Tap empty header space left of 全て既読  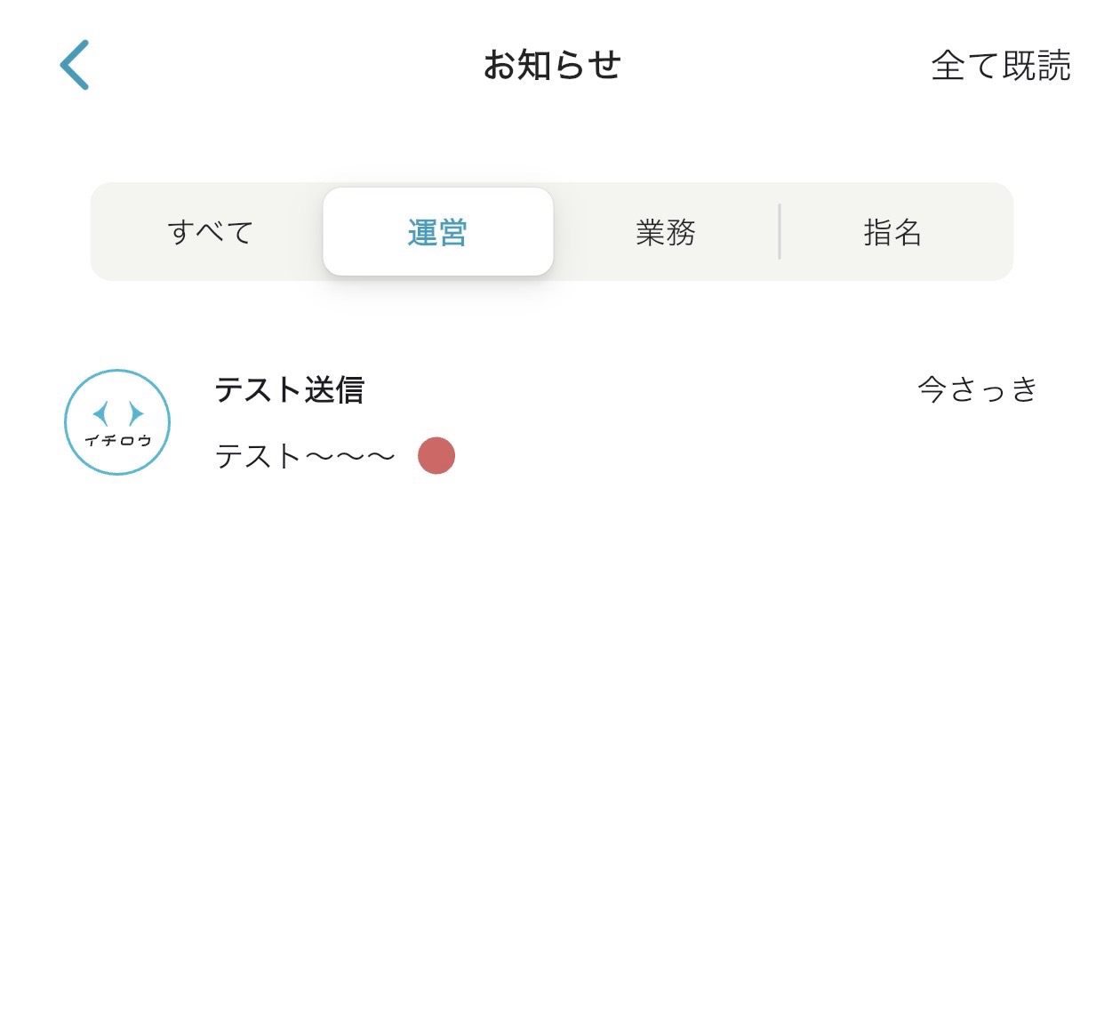coord(782,65)
